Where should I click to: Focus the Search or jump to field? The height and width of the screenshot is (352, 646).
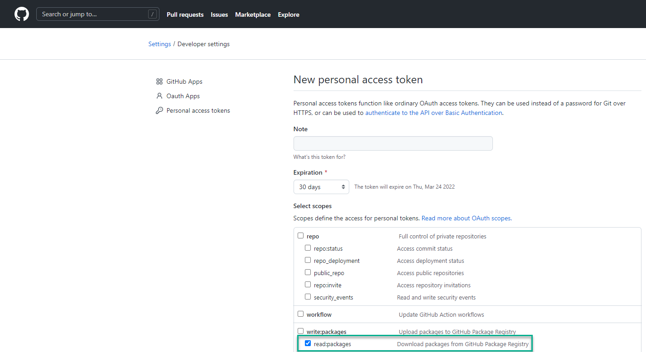point(98,14)
